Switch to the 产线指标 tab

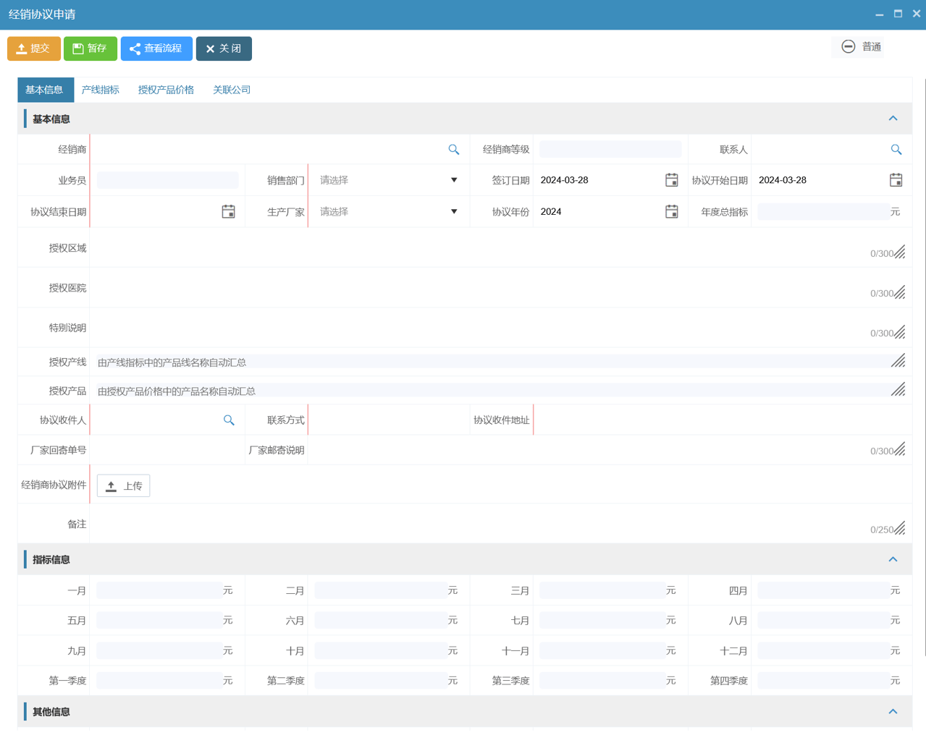point(101,90)
